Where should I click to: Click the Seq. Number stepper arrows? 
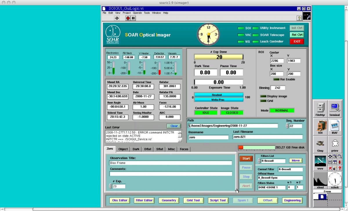287,126
